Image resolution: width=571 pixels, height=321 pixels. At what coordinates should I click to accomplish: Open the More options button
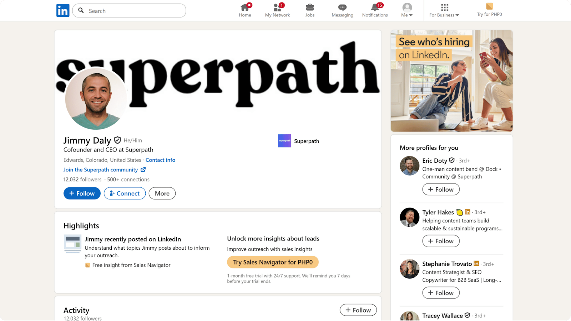point(162,193)
